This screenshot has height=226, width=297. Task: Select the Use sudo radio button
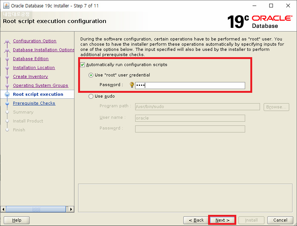91,96
